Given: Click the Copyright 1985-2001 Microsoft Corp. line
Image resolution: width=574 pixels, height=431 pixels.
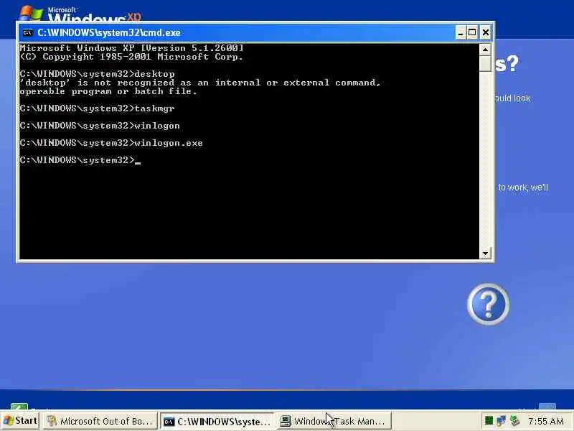Looking at the screenshot, I should (131, 57).
